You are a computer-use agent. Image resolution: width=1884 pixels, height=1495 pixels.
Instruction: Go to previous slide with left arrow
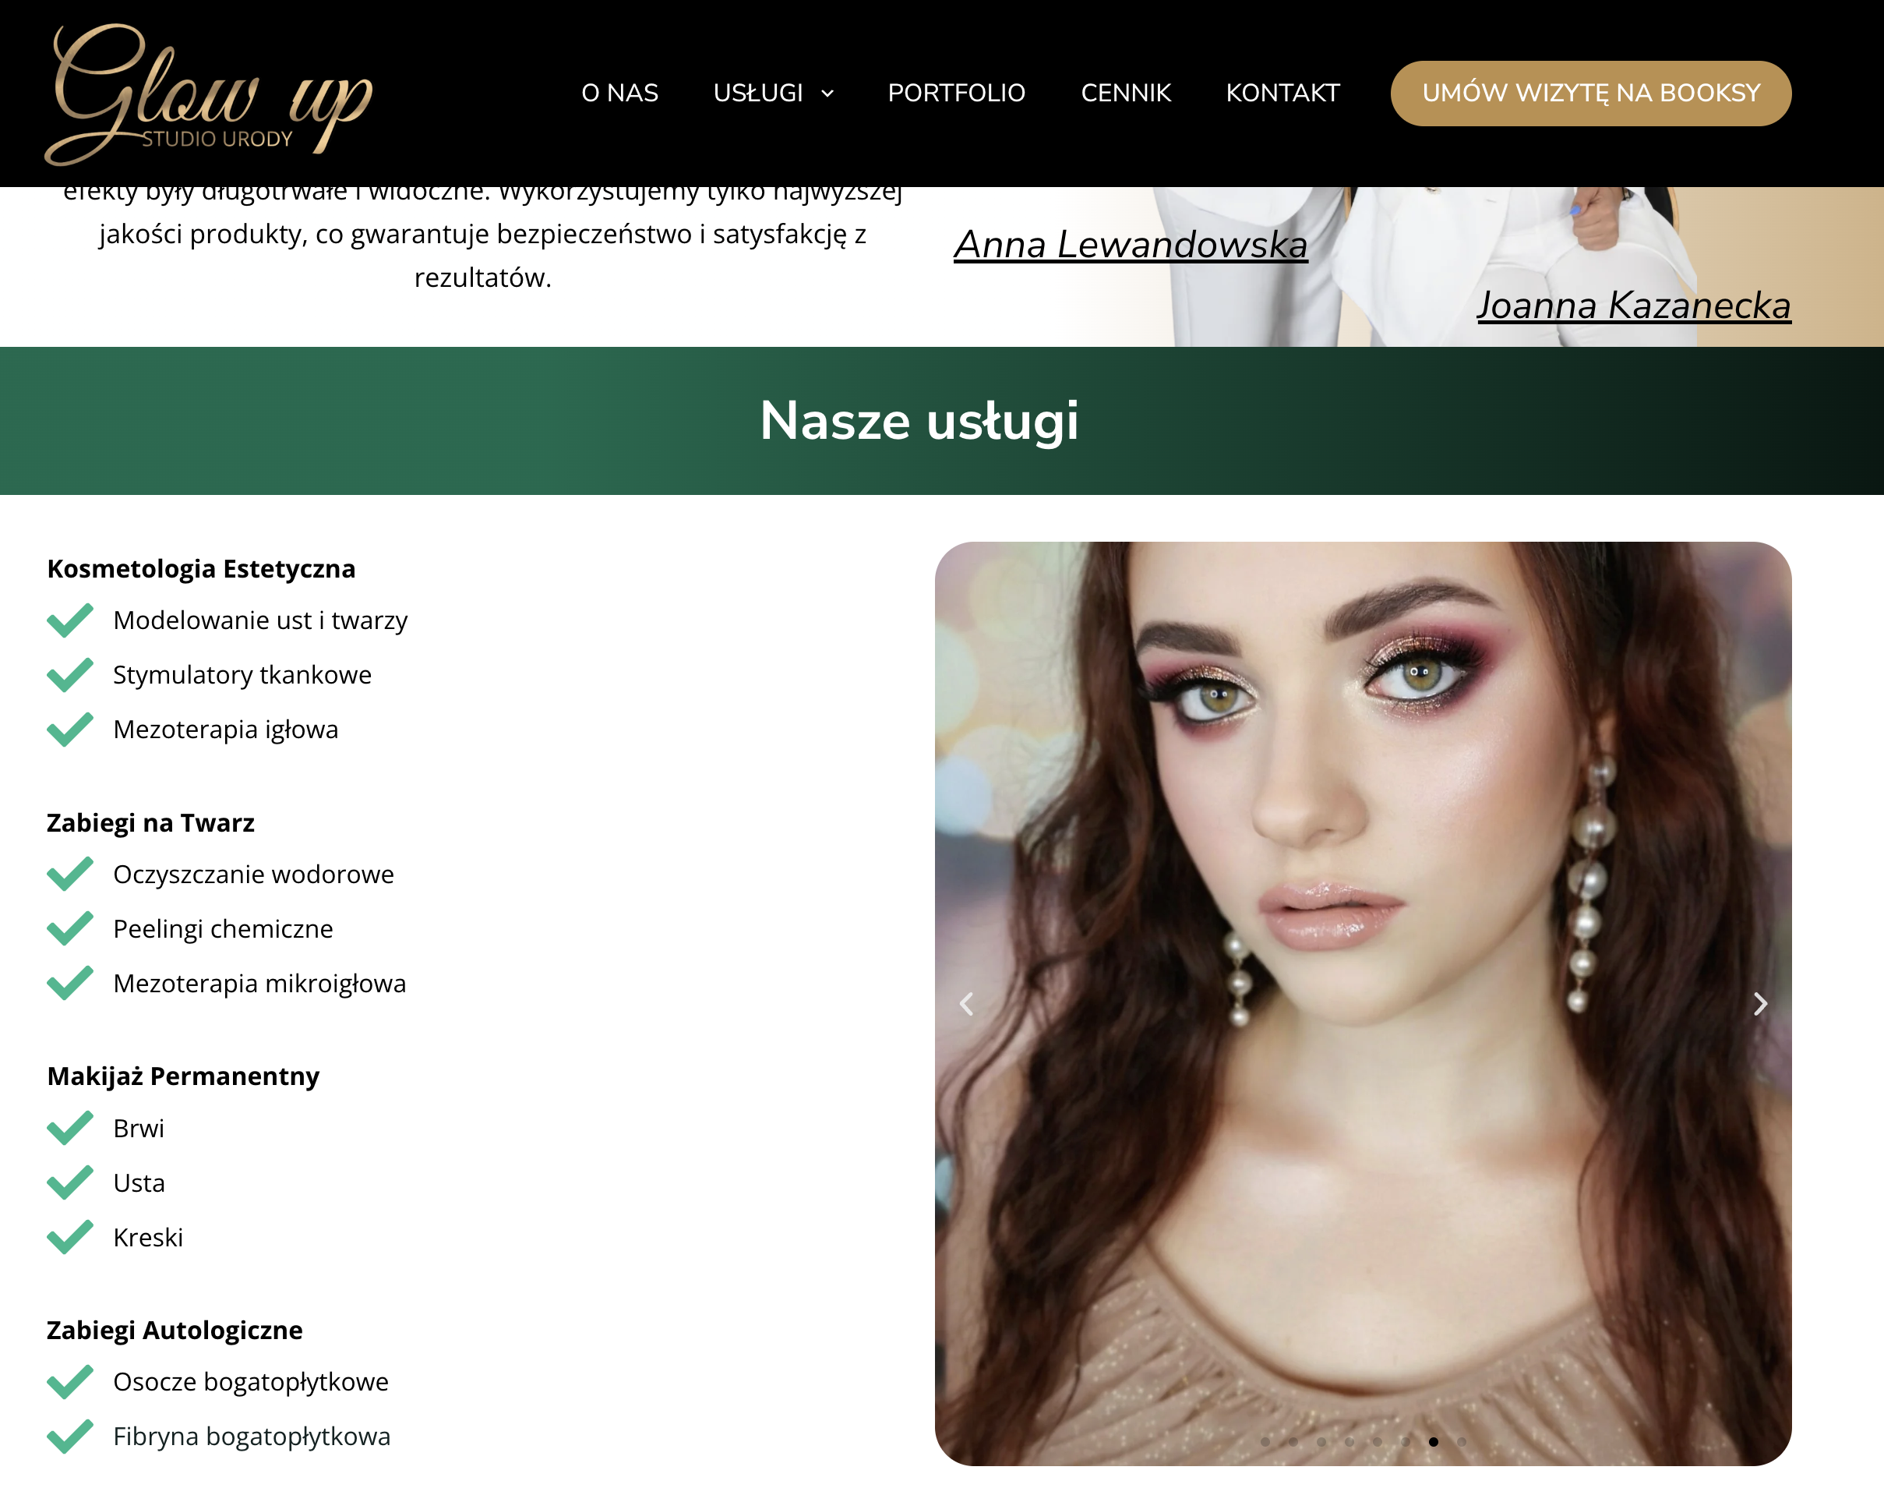pos(966,1004)
